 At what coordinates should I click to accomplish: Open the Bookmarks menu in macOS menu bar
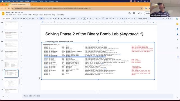(34, 1)
